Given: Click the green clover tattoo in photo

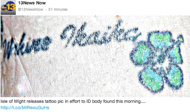Looking at the screenshot, I should pos(157,62).
